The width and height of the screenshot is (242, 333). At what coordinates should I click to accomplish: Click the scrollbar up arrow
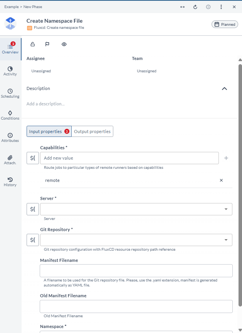(x=240, y=60)
